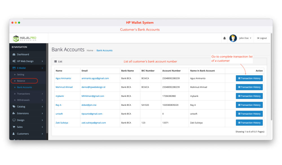Screen dimensions: 282x165
Task: Click the Extensions puzzle icon
Action: click(x=14, y=113)
